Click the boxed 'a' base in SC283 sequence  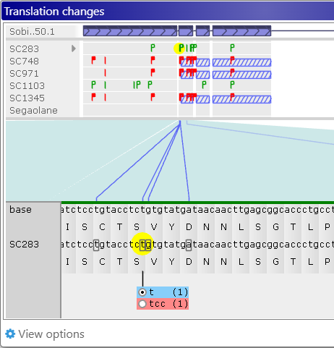coord(189,245)
